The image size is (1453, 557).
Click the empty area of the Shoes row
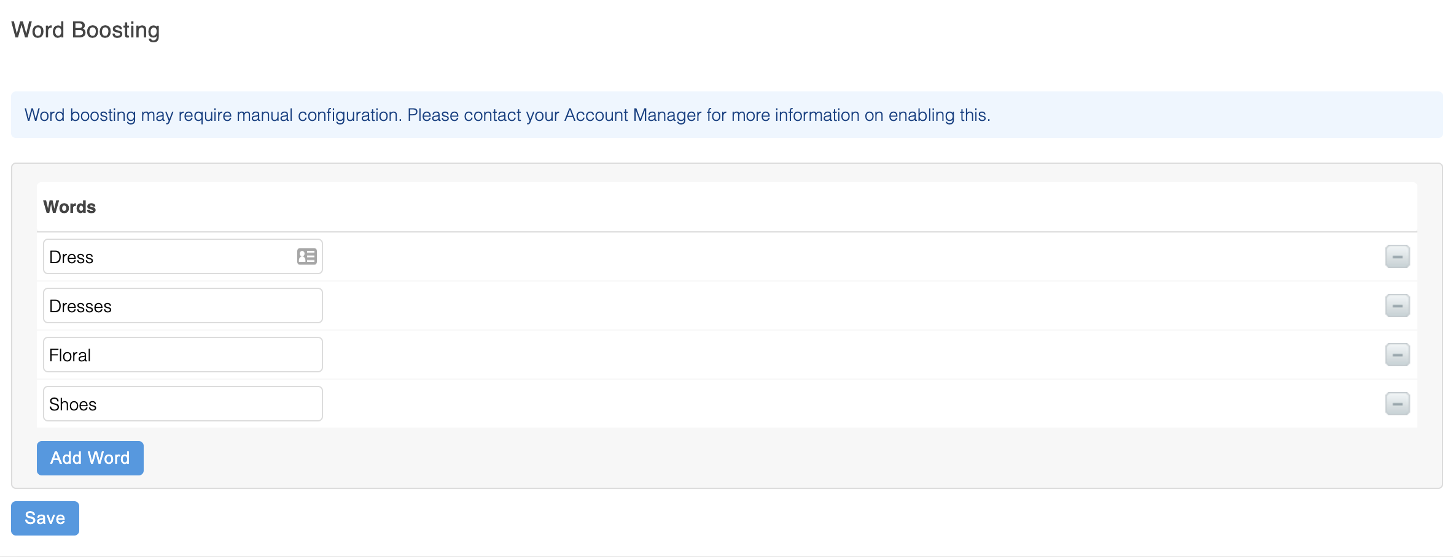tap(854, 404)
